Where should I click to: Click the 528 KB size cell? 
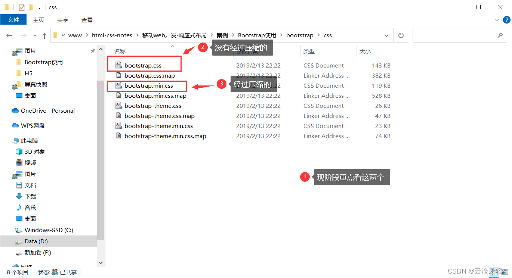click(381, 96)
